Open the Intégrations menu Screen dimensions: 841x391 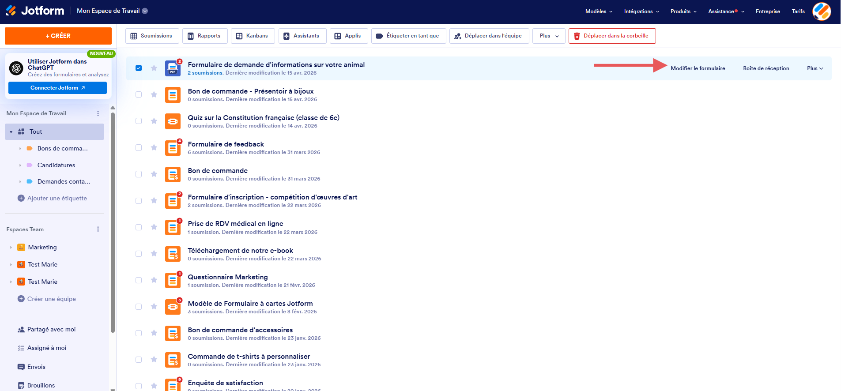click(641, 11)
